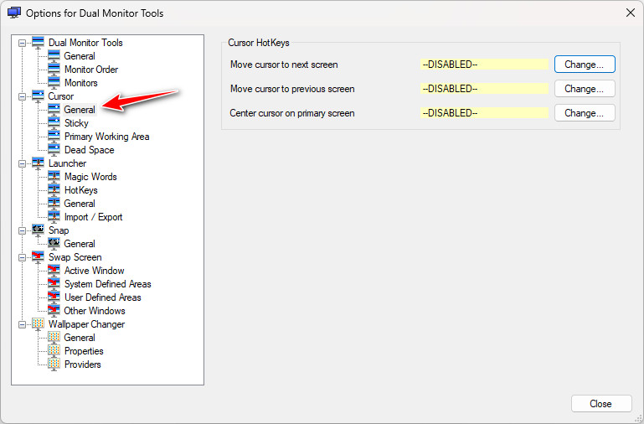Image resolution: width=644 pixels, height=424 pixels.
Task: Open the Monitors settings page
Action: (x=81, y=83)
